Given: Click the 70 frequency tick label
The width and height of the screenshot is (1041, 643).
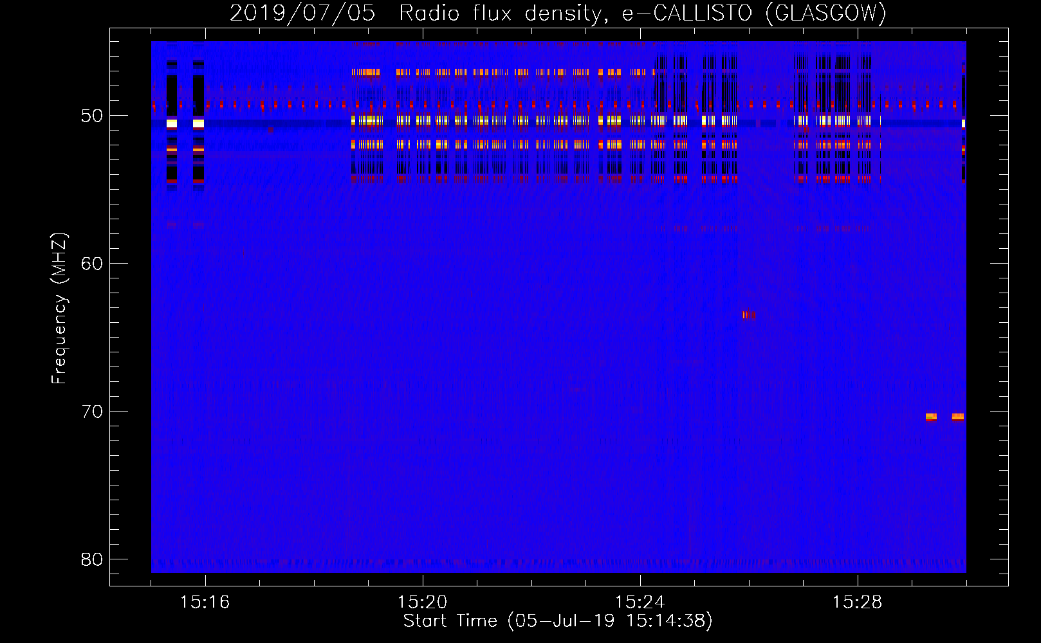Looking at the screenshot, I should [92, 412].
